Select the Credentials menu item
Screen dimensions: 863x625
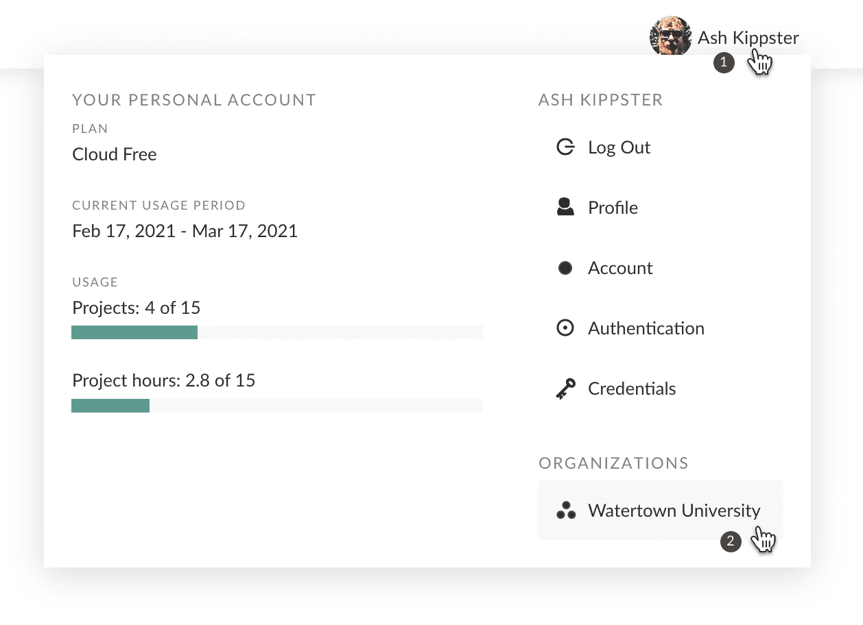(631, 388)
